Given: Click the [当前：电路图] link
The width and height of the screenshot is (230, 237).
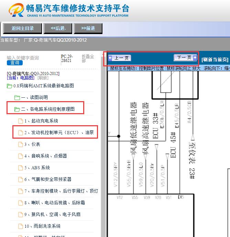Looking at the screenshot, I should 21,78.
